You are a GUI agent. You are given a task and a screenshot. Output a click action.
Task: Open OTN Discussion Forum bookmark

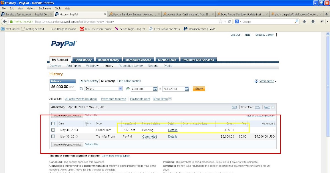point(97,29)
